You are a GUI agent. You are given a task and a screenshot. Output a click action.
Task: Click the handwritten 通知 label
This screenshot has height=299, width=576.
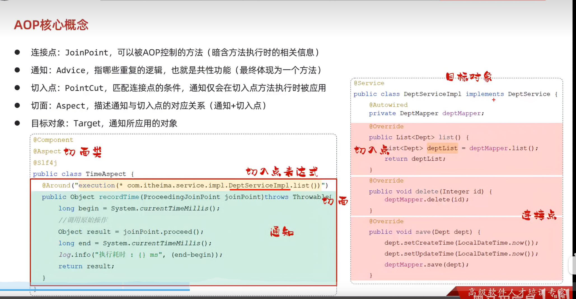click(282, 232)
